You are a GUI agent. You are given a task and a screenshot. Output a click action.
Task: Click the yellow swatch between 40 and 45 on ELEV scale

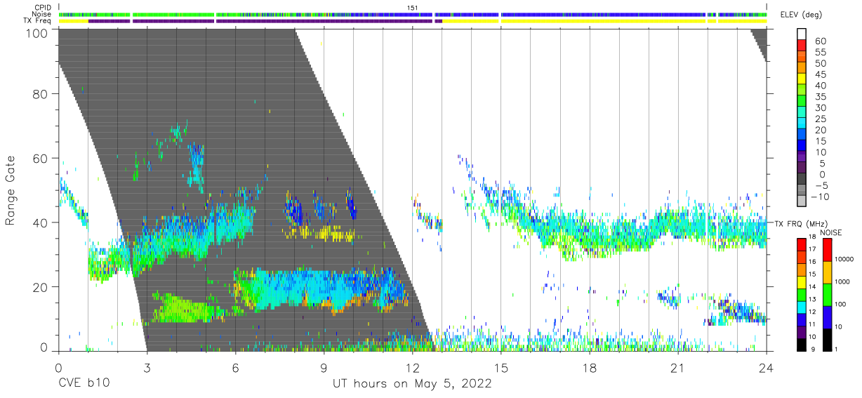point(802,78)
